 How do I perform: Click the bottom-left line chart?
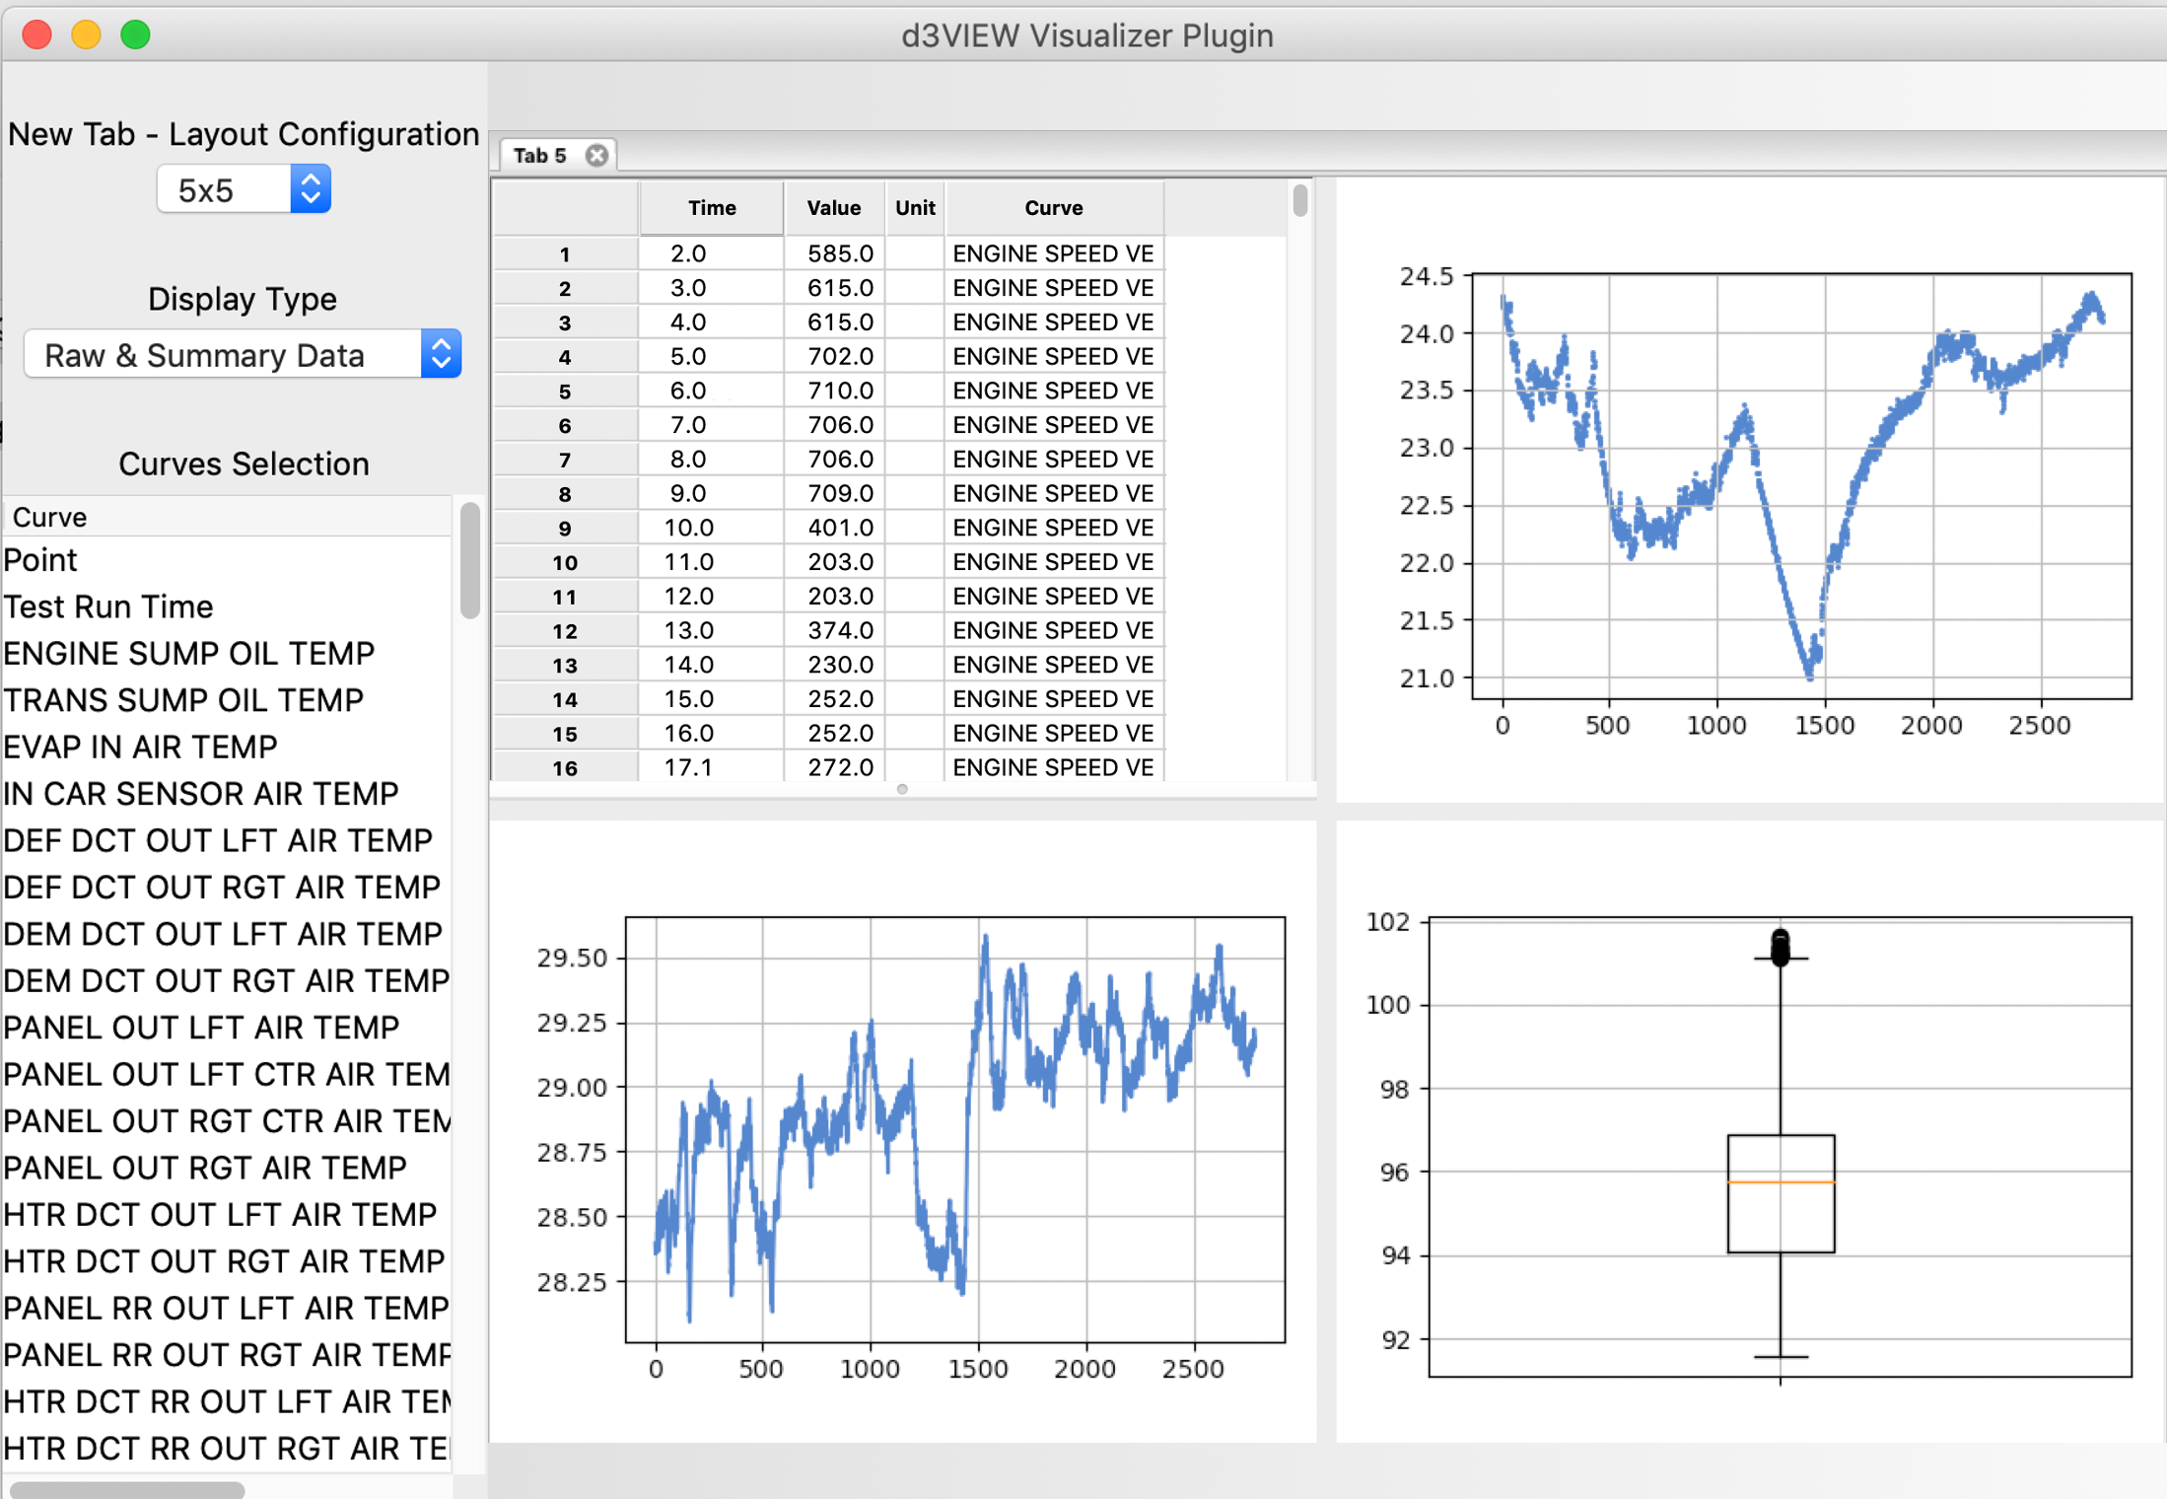pos(903,1132)
